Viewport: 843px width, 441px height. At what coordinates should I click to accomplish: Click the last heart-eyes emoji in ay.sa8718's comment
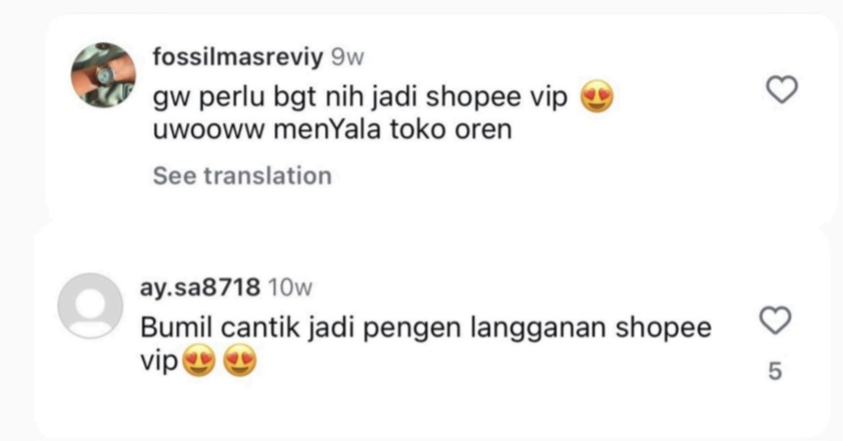point(240,361)
